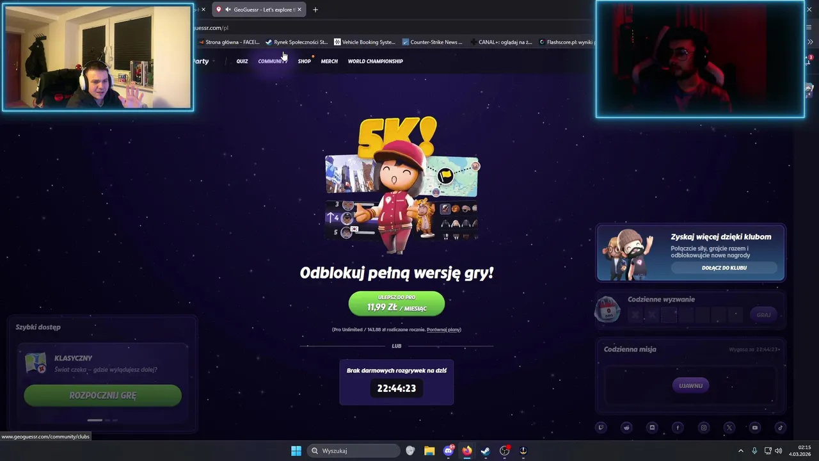Viewport: 819px width, 461px height.
Task: Open GeoGuessr's YouTube channel icon
Action: (x=755, y=428)
